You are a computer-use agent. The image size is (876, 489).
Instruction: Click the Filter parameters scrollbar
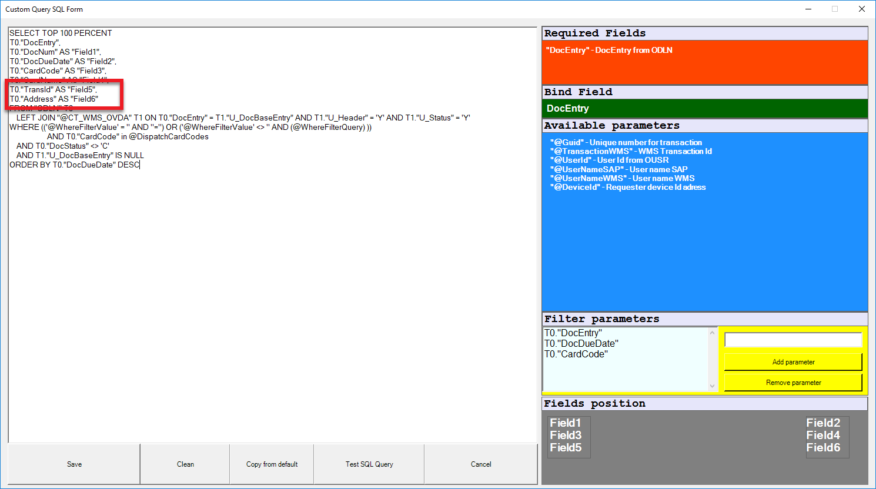click(713, 359)
